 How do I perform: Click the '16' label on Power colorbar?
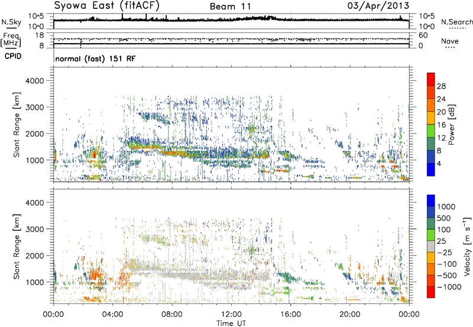coord(441,125)
